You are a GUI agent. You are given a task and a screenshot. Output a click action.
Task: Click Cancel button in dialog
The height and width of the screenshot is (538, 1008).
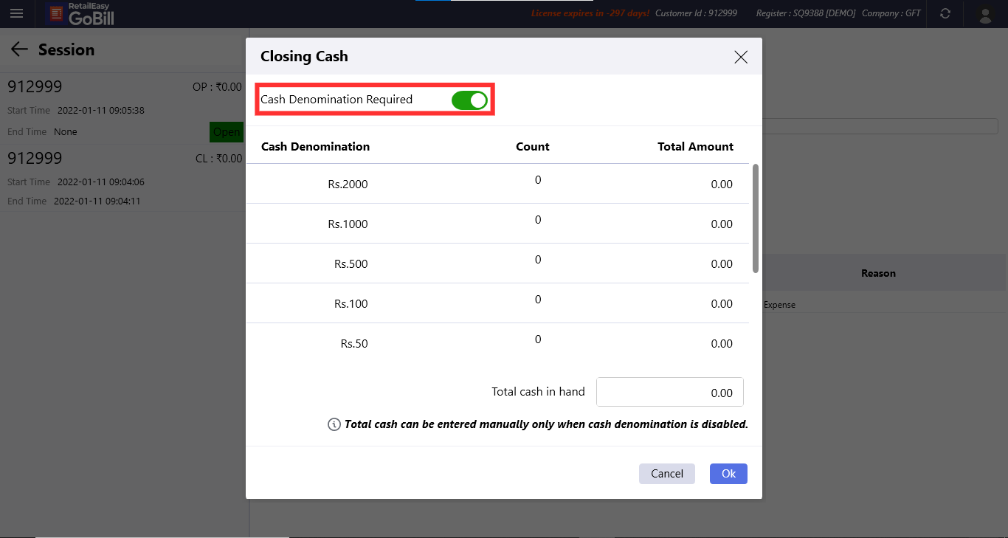pos(666,474)
